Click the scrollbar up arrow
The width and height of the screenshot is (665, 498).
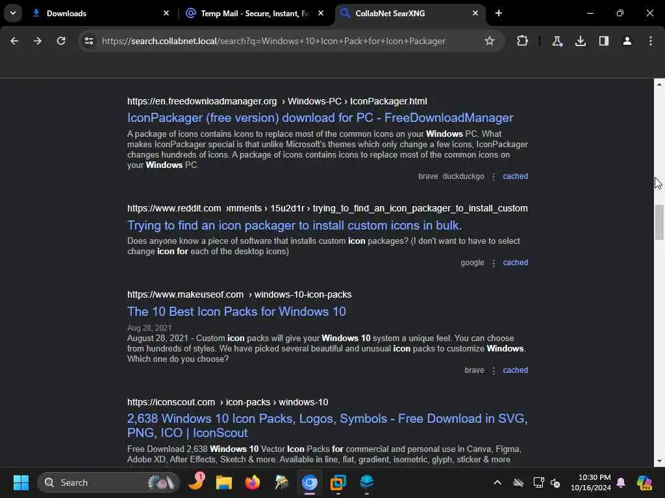click(x=659, y=84)
